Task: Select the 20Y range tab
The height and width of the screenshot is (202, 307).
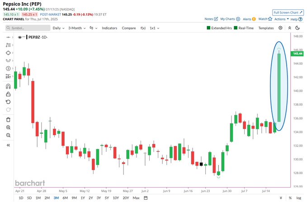Action: [126, 198]
